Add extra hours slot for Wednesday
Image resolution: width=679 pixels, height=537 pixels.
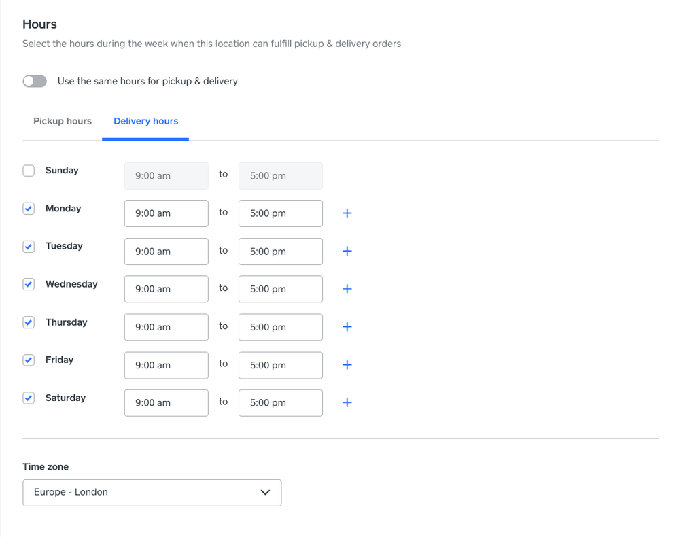pos(347,289)
